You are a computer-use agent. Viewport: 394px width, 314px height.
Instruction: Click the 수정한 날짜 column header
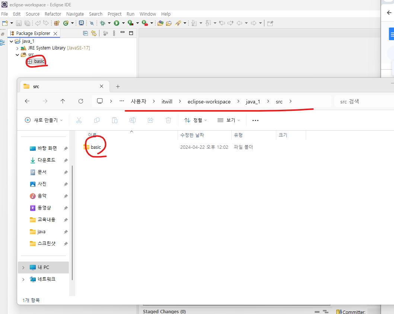192,135
